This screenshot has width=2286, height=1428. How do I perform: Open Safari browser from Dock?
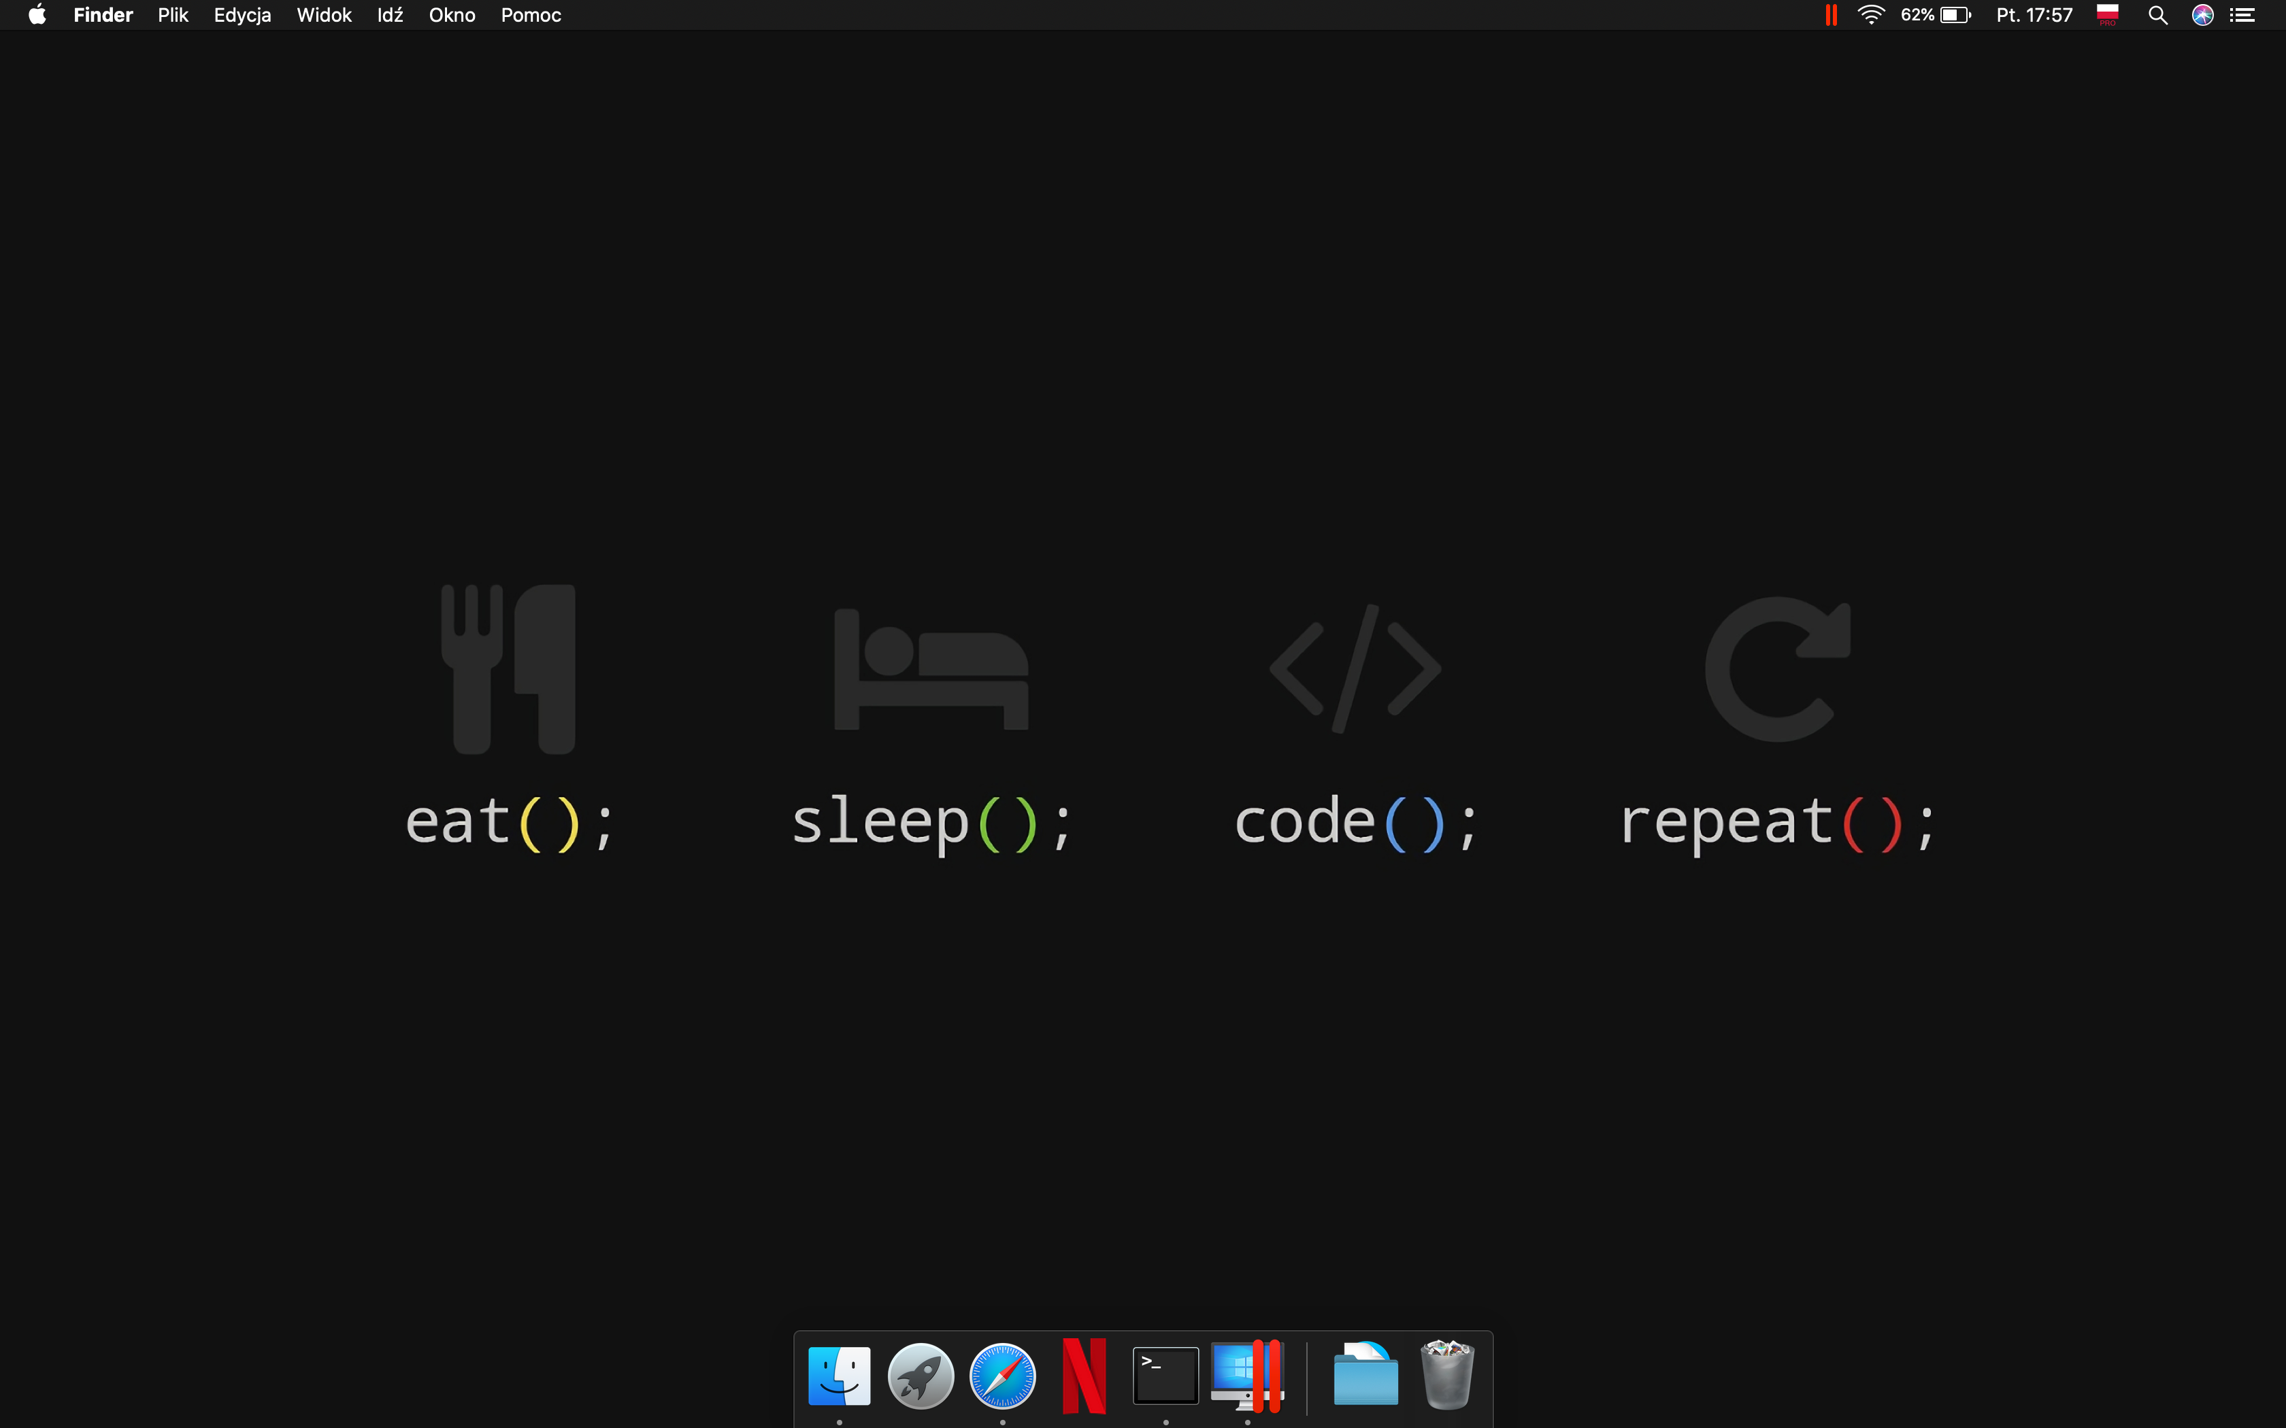pyautogui.click(x=1002, y=1375)
